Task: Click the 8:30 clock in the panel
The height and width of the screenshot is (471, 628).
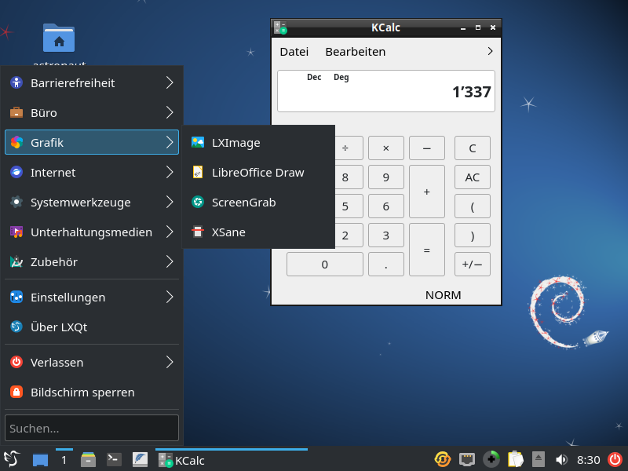Action: coord(588,460)
